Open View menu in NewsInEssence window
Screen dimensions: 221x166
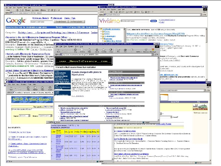click(65, 46)
